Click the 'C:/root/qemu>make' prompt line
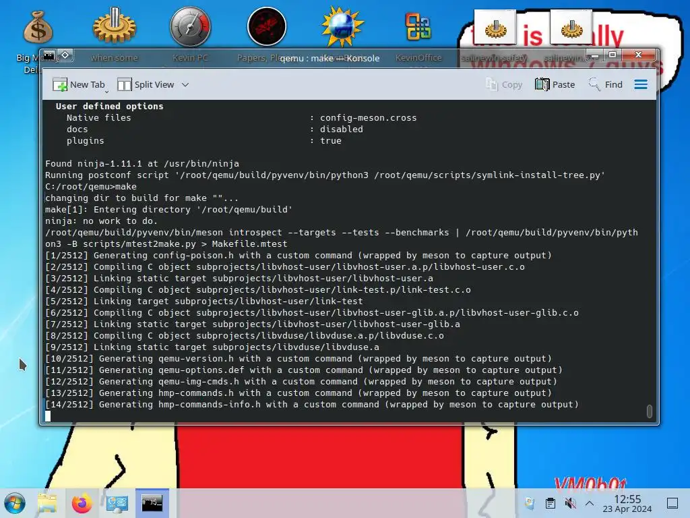 (91, 187)
